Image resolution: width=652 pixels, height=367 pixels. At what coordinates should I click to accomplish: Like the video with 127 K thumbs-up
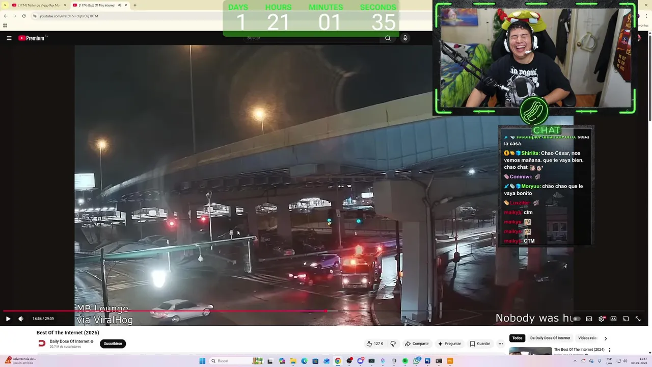pyautogui.click(x=374, y=344)
